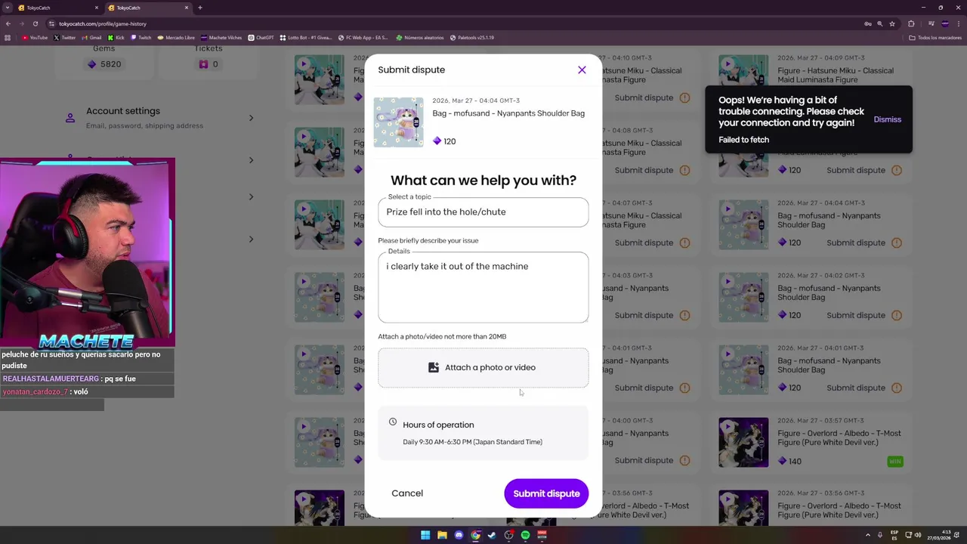Screen dimensions: 967x544
Task: Click the gem icon next to 5820
Action: coord(92,64)
